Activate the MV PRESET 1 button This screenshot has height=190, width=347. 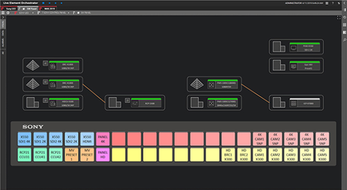[x=71, y=155]
